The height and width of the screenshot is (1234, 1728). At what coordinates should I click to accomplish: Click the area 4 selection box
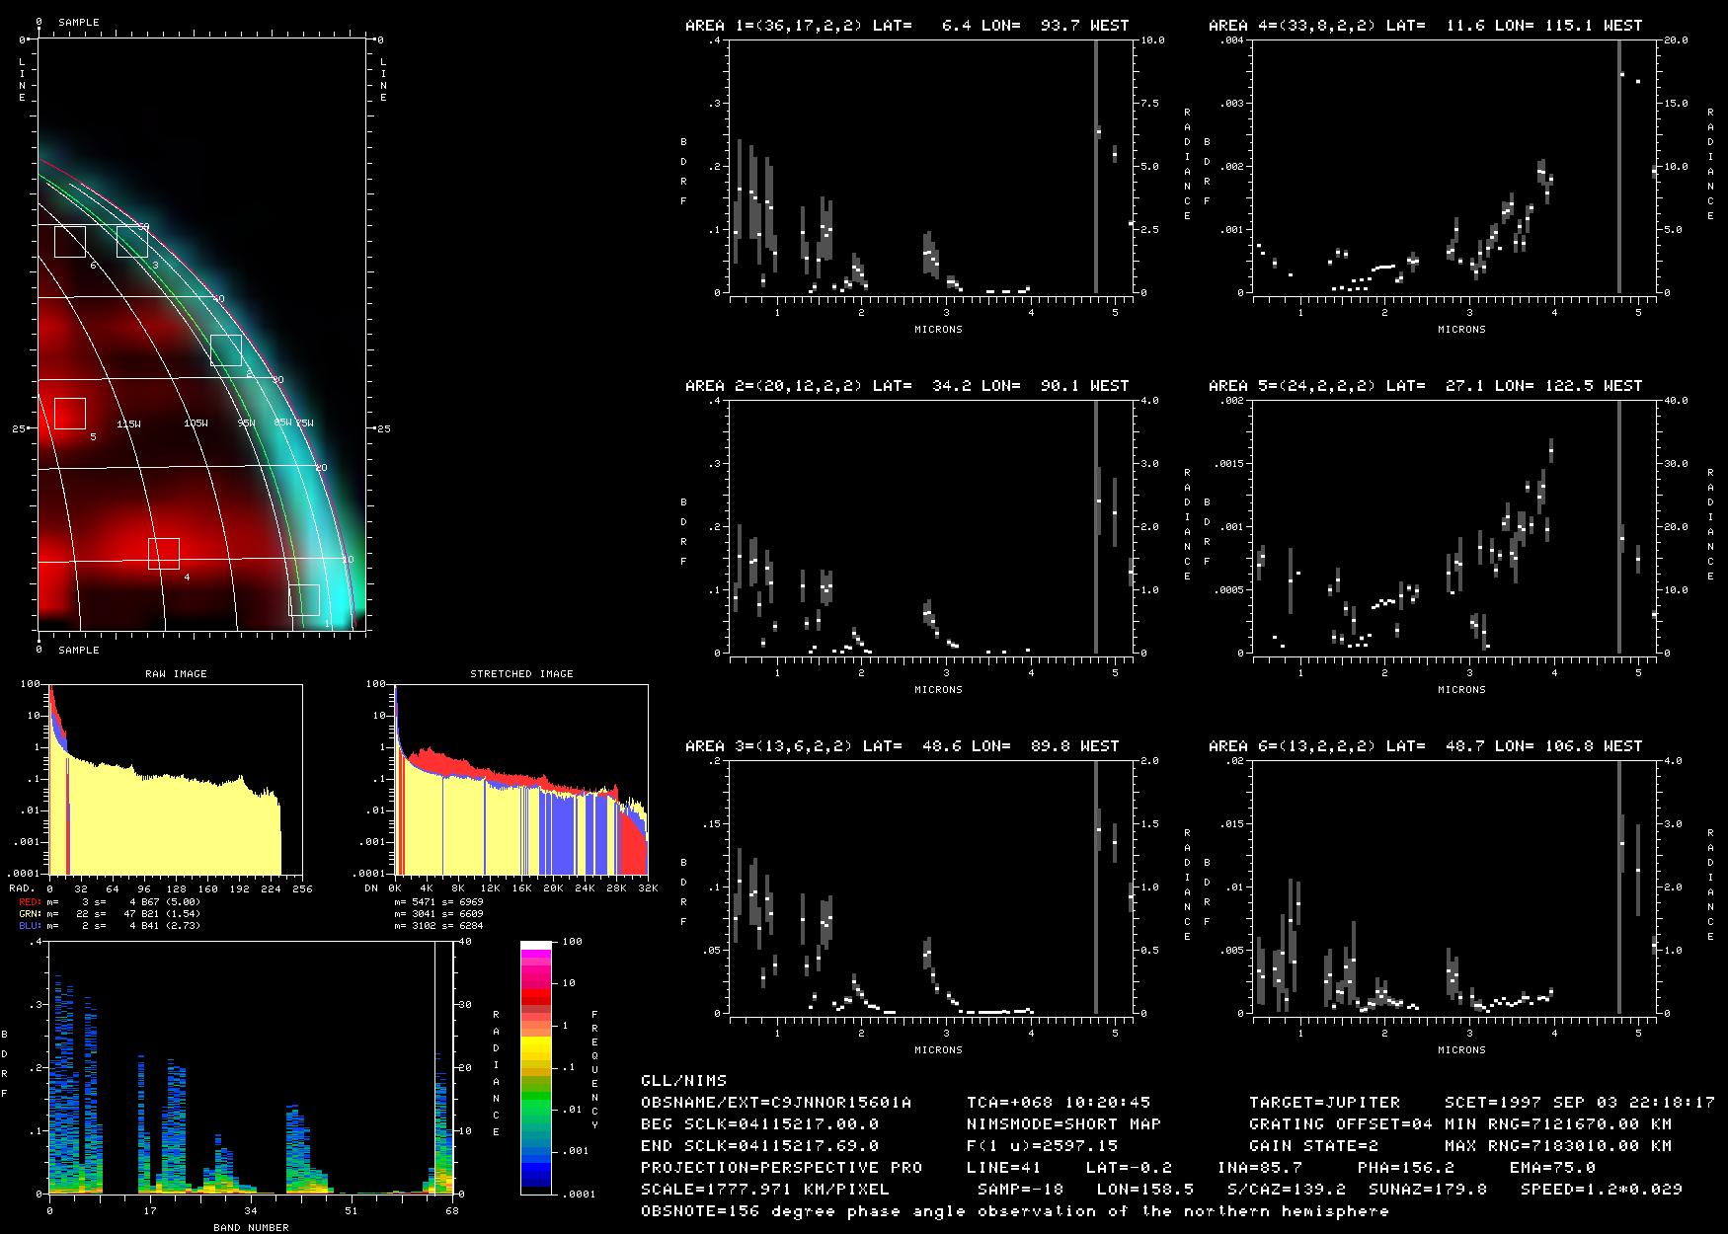(164, 554)
